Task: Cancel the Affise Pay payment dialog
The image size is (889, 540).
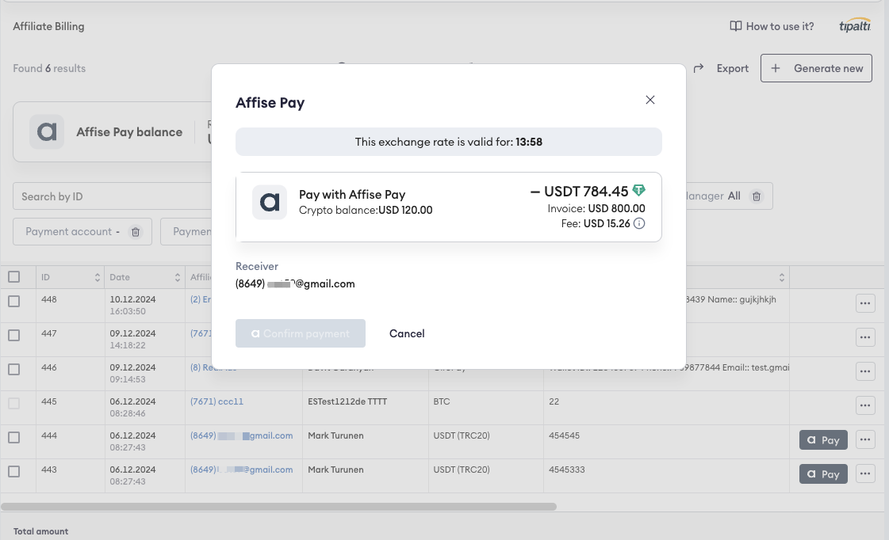Action: point(407,333)
